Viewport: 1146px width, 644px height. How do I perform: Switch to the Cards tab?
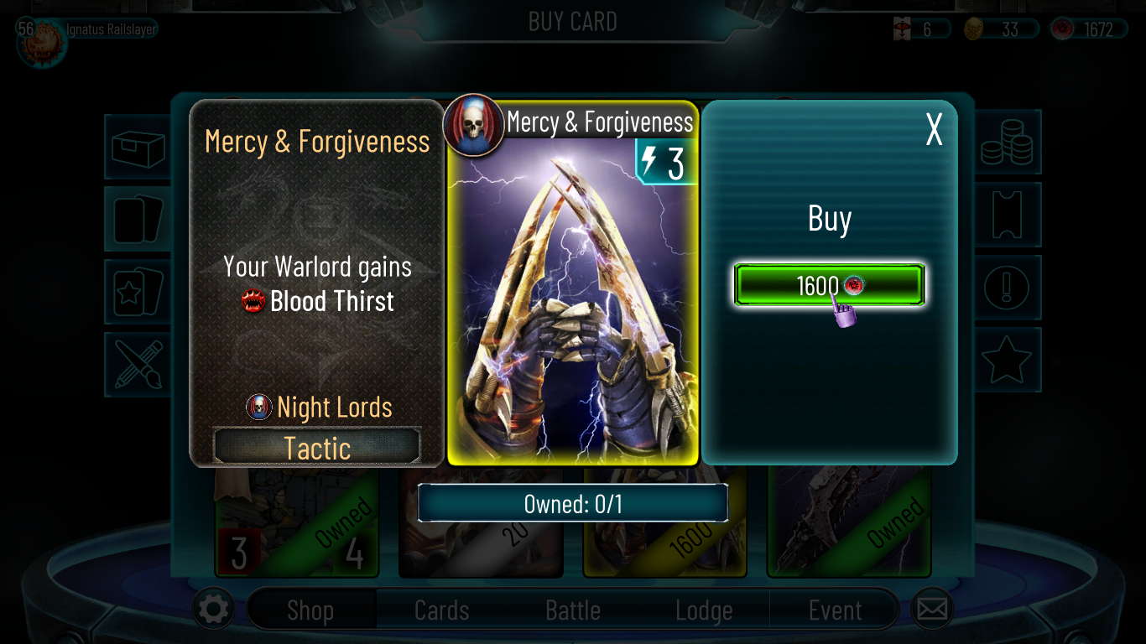click(x=442, y=610)
